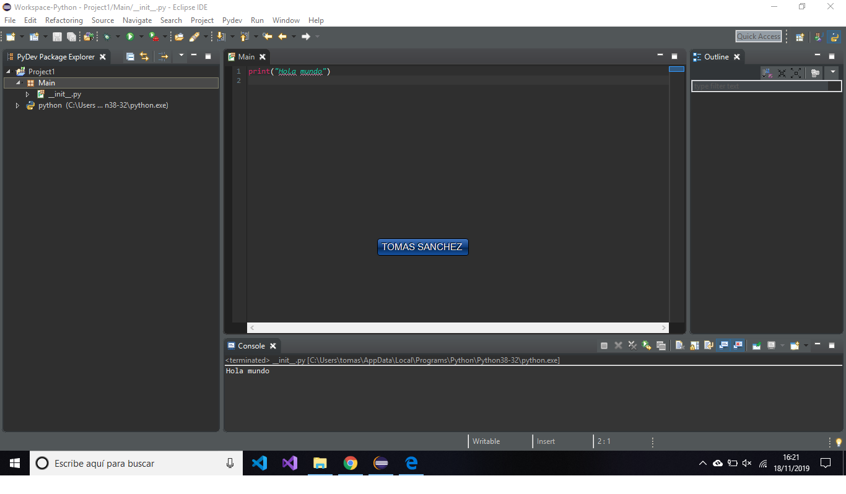Toggle Scroll Lock in the Console toolbar
The width and height of the screenshot is (846, 494).
tap(693, 345)
